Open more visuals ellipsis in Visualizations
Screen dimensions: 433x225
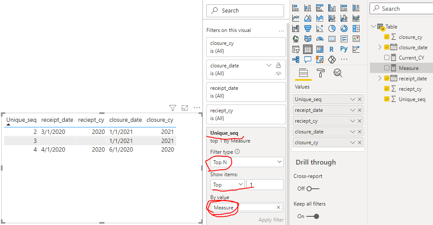(344, 59)
